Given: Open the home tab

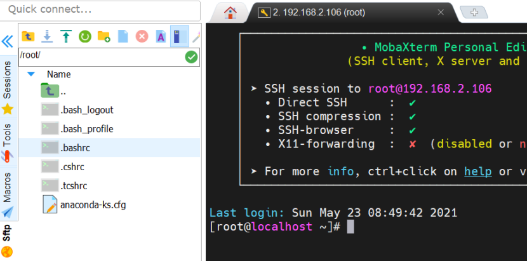Looking at the screenshot, I should click(x=230, y=13).
